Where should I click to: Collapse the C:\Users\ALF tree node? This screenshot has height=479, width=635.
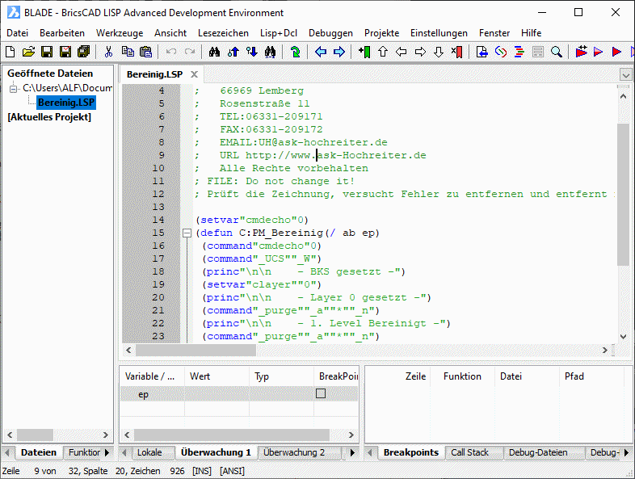[x=14, y=88]
